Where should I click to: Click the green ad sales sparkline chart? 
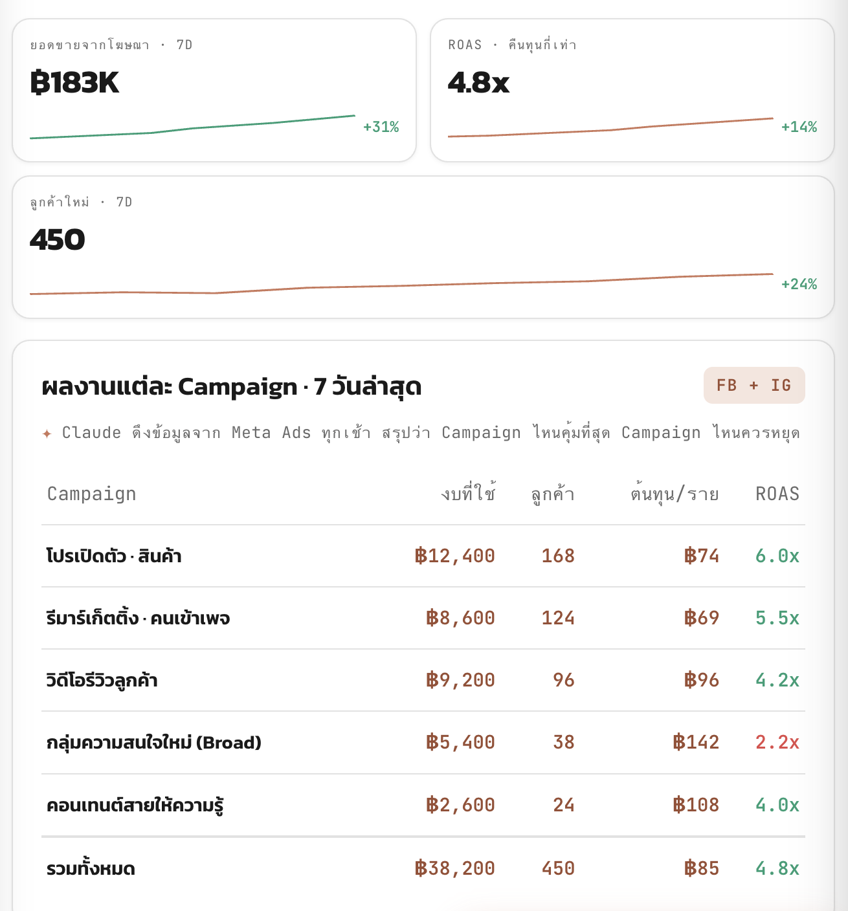pyautogui.click(x=192, y=127)
